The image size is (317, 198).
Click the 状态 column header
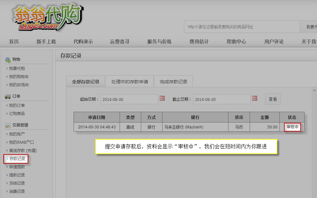[292, 117]
